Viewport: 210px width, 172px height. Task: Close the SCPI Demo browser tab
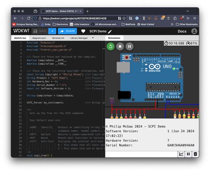[81, 11]
